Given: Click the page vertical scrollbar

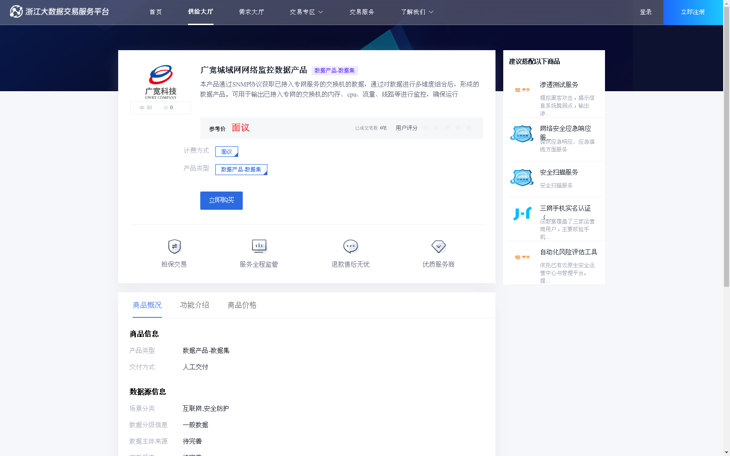Looking at the screenshot, I should (x=726, y=147).
